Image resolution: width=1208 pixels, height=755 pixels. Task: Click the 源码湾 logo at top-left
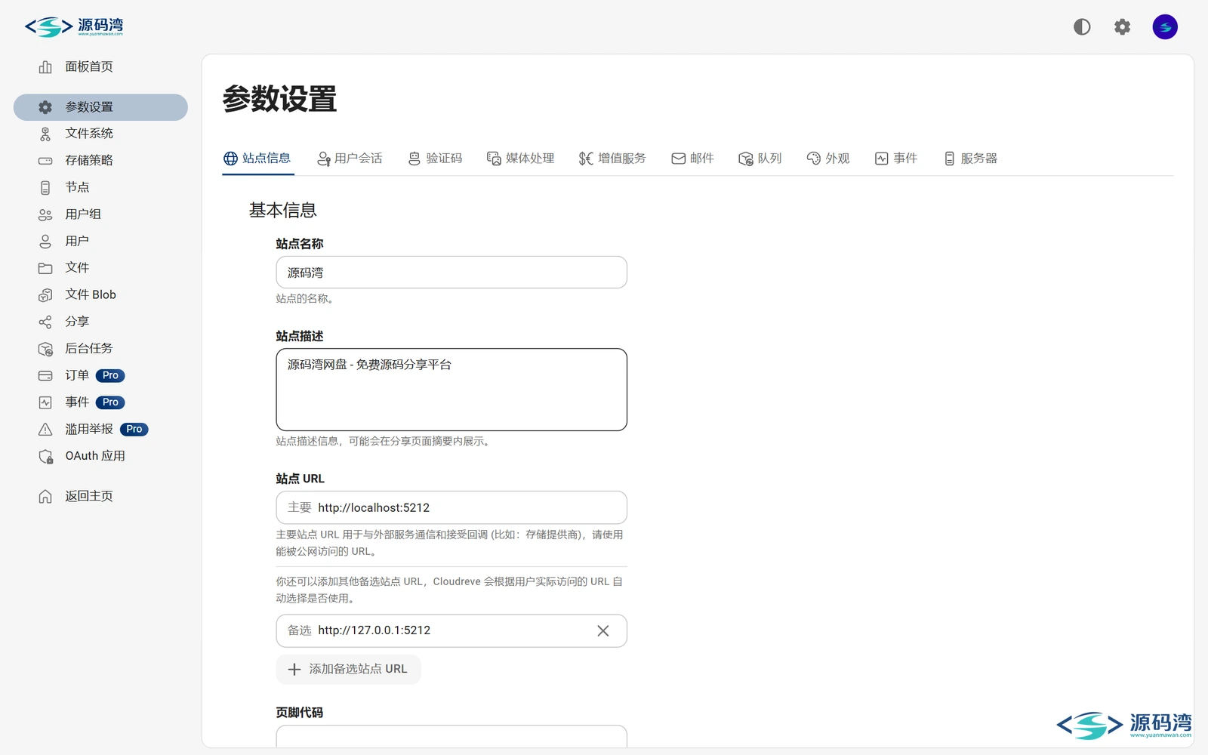[x=74, y=27]
